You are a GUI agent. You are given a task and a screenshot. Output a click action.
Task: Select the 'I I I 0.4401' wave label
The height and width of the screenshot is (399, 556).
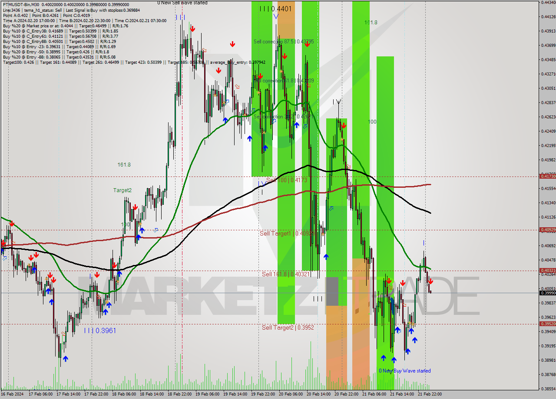click(x=275, y=9)
